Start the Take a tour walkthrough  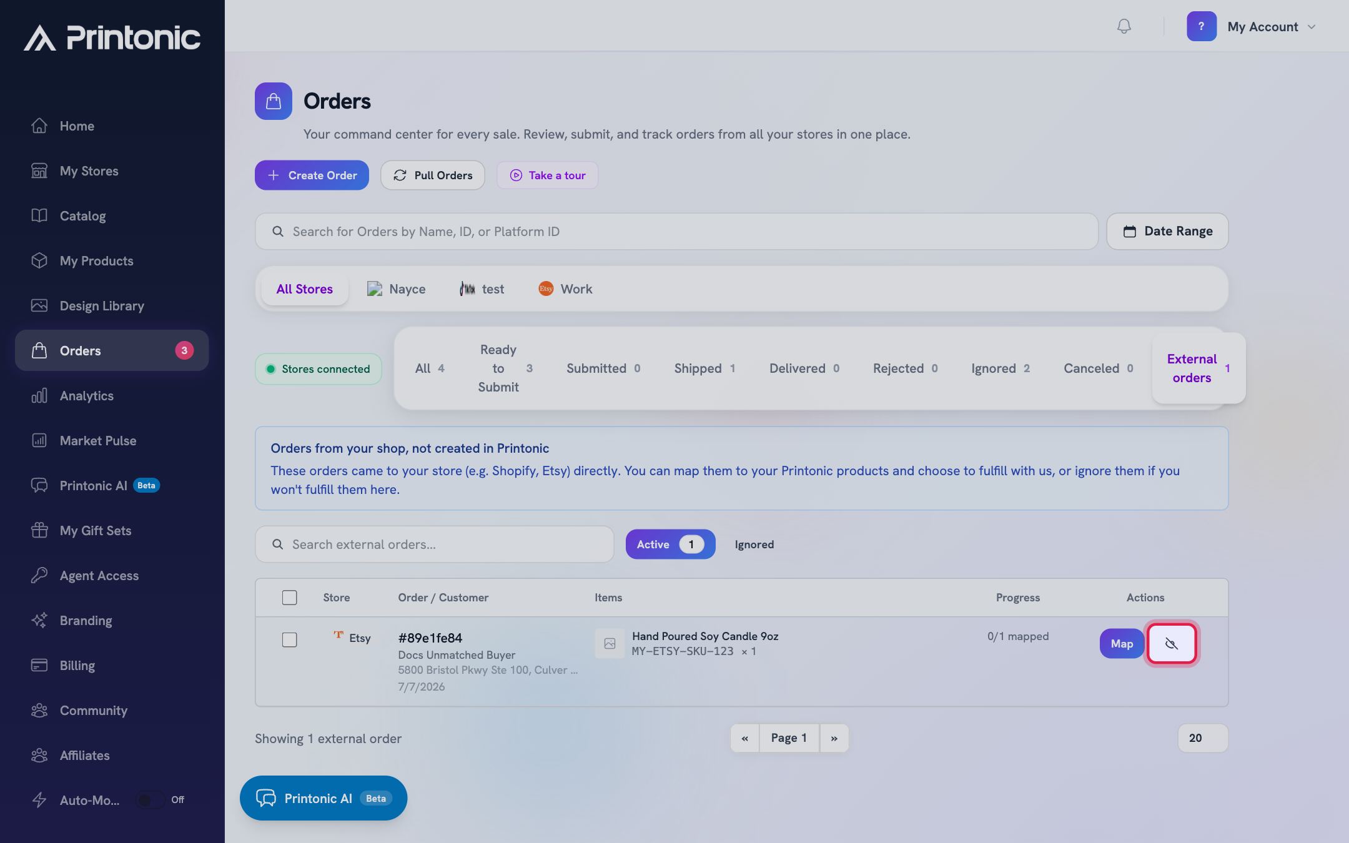coord(548,175)
